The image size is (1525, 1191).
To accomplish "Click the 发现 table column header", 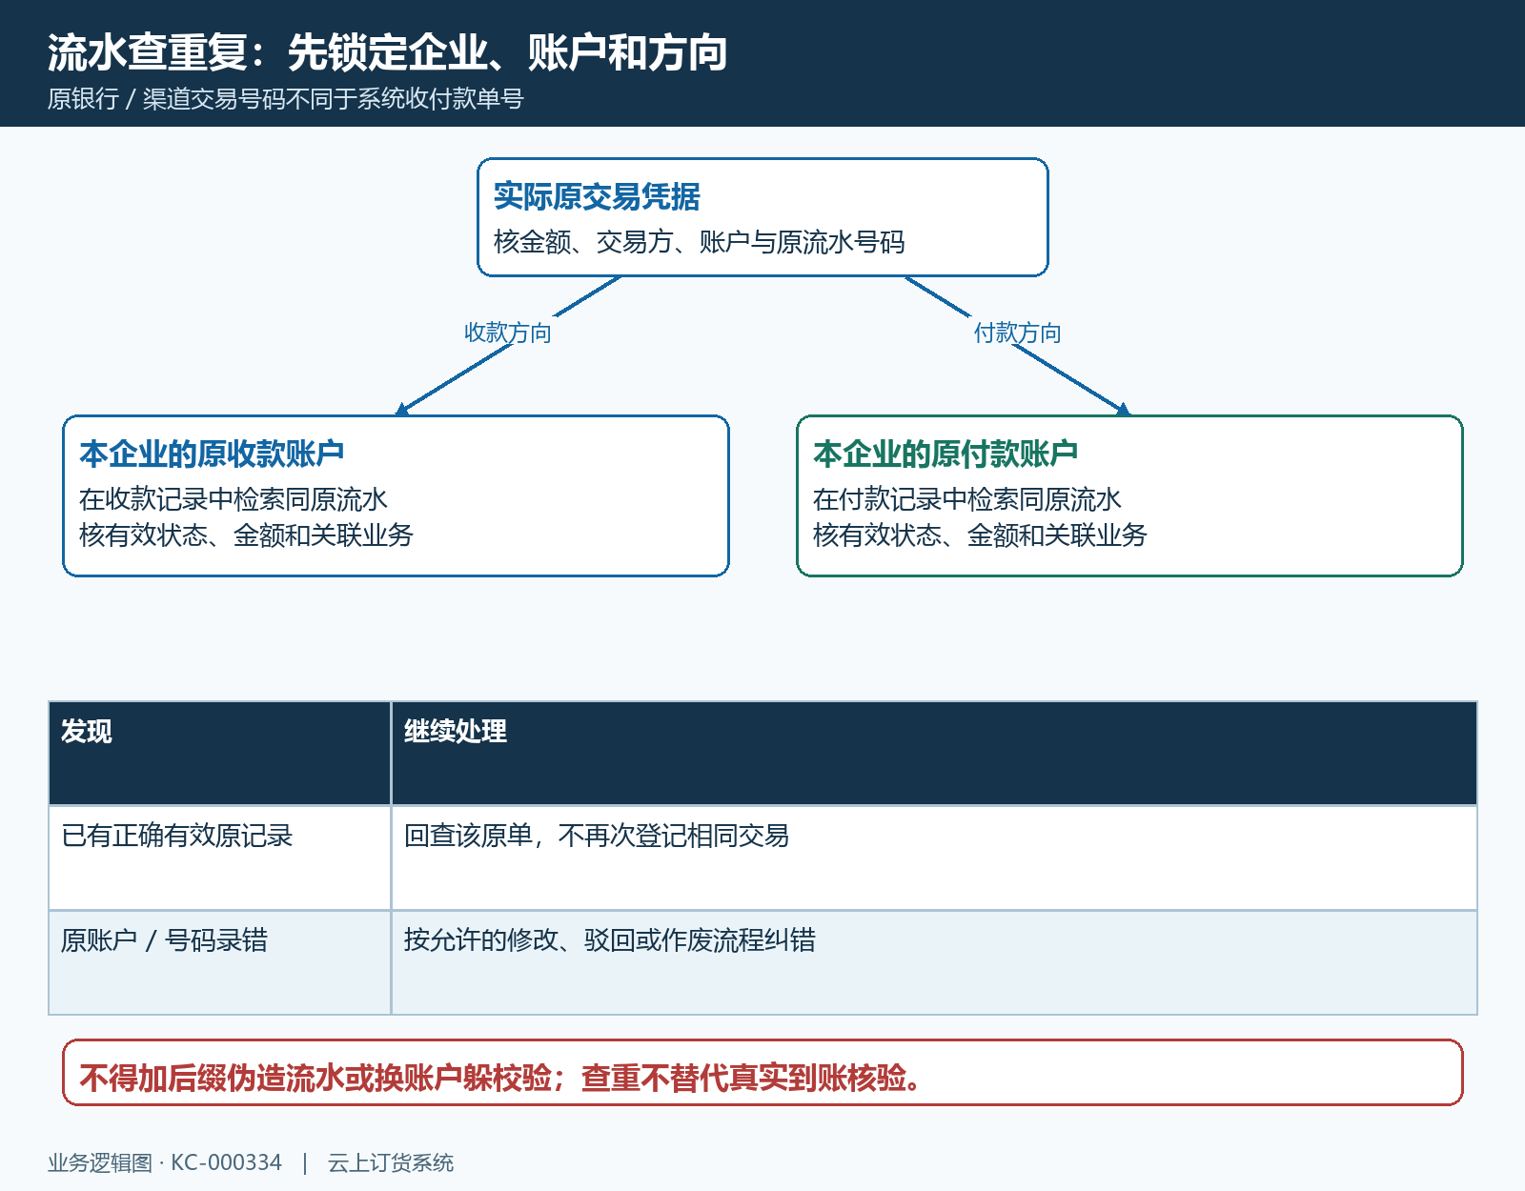I will pyautogui.click(x=220, y=754).
